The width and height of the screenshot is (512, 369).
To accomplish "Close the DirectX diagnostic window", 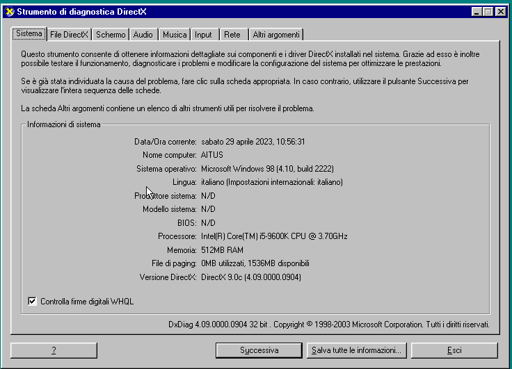I will click(x=501, y=12).
